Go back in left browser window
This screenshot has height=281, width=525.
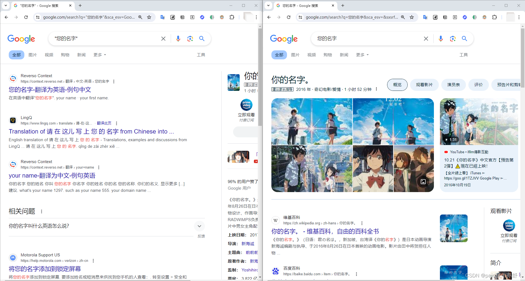pyautogui.click(x=6, y=17)
